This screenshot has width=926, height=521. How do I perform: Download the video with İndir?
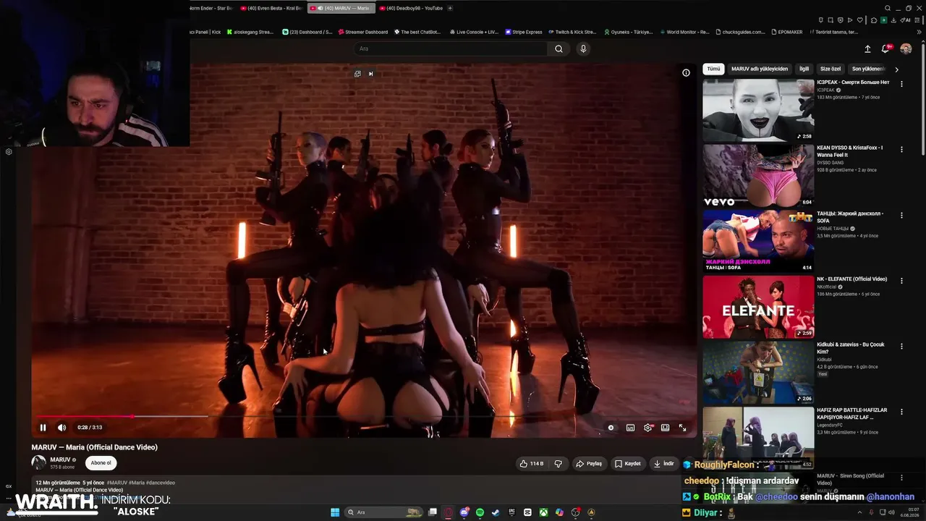point(663,463)
